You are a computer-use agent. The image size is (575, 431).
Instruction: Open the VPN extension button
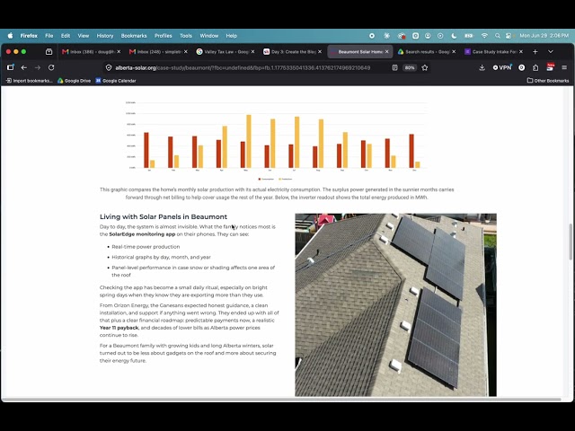coord(502,67)
